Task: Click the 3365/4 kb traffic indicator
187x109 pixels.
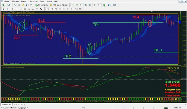Action: point(177,108)
